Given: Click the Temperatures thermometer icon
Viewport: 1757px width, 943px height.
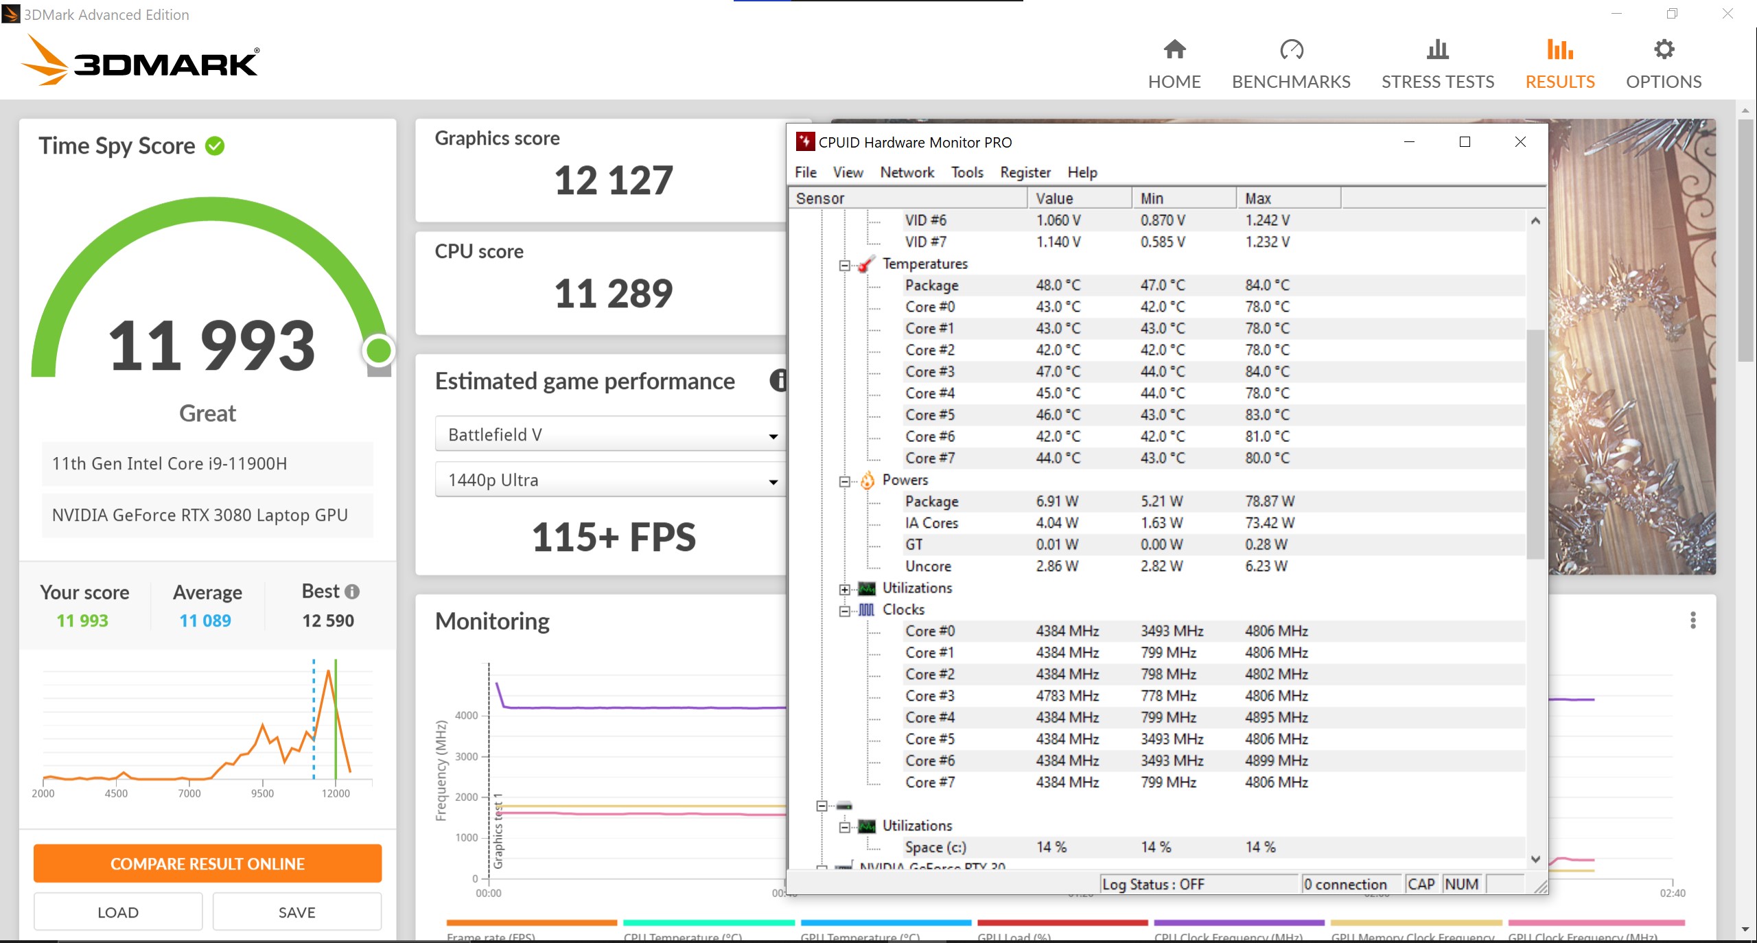Looking at the screenshot, I should [867, 264].
